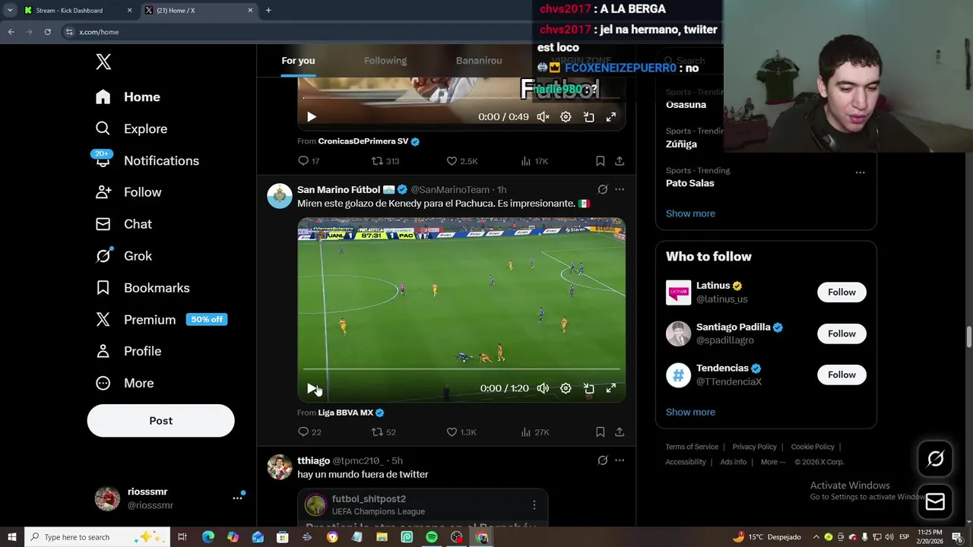Open Grok in the sidebar

(x=123, y=256)
